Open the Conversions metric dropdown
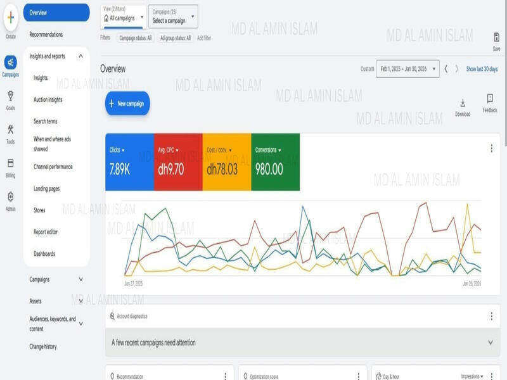The width and height of the screenshot is (507, 380). pos(268,150)
